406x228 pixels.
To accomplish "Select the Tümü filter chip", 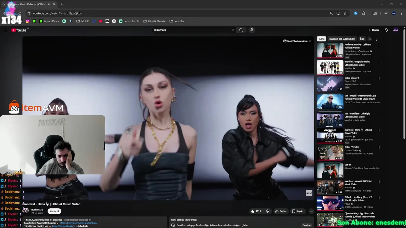I will (322, 39).
